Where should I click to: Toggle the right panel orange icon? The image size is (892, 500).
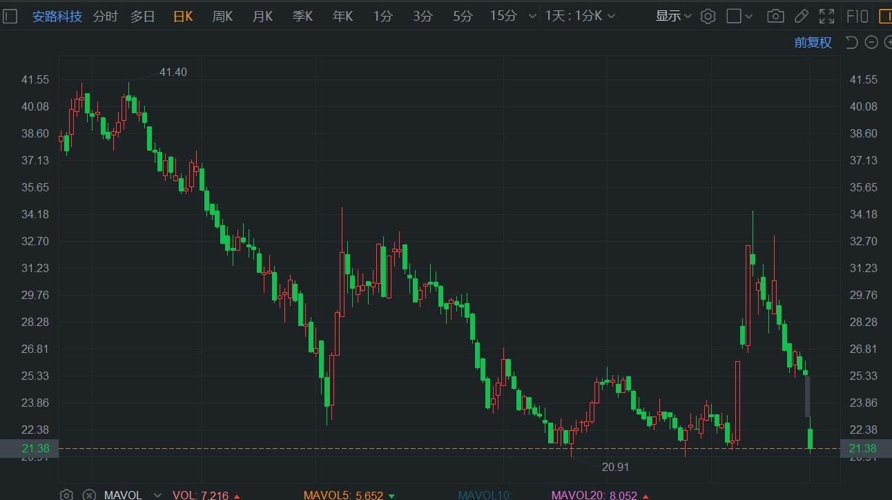coord(885,16)
